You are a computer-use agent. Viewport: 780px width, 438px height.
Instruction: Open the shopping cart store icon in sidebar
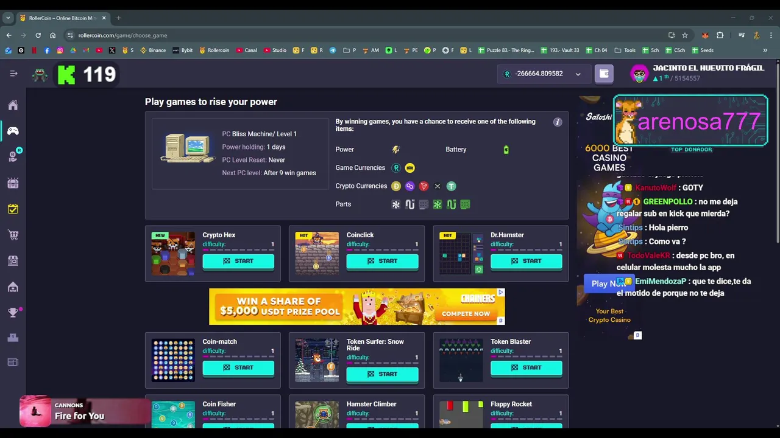(13, 235)
